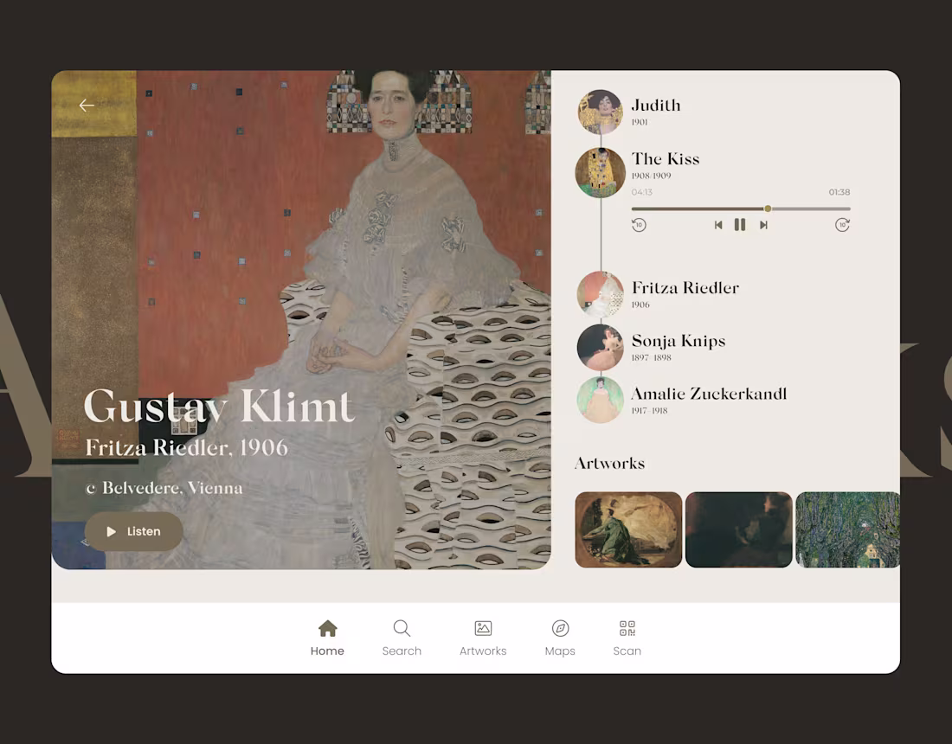Rewind 10 seconds in The Kiss audio

point(639,225)
